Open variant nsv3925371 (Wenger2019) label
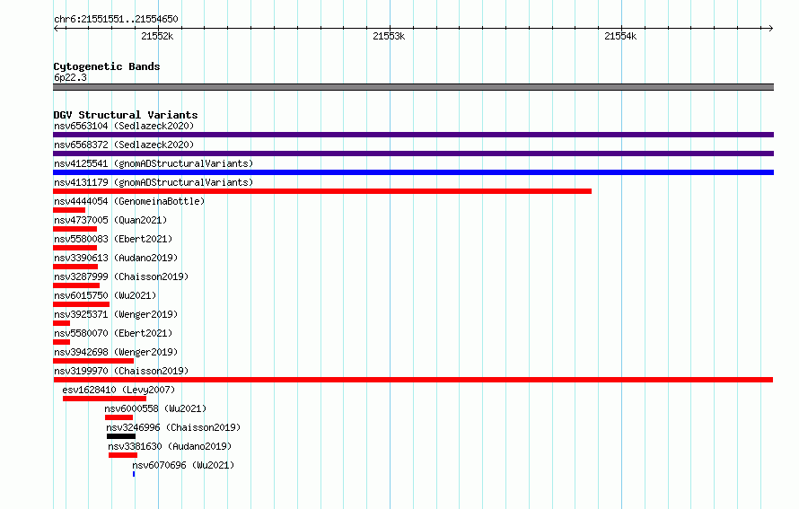The height and width of the screenshot is (509, 799). pos(116,314)
